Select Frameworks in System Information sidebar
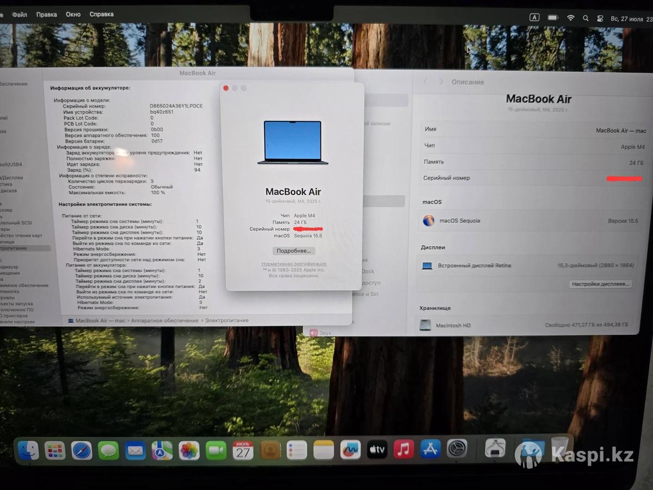 click(9, 291)
